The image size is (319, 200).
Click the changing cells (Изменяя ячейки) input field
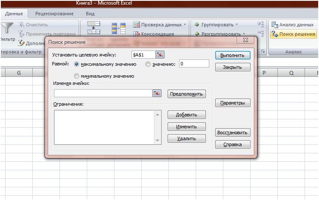point(103,93)
